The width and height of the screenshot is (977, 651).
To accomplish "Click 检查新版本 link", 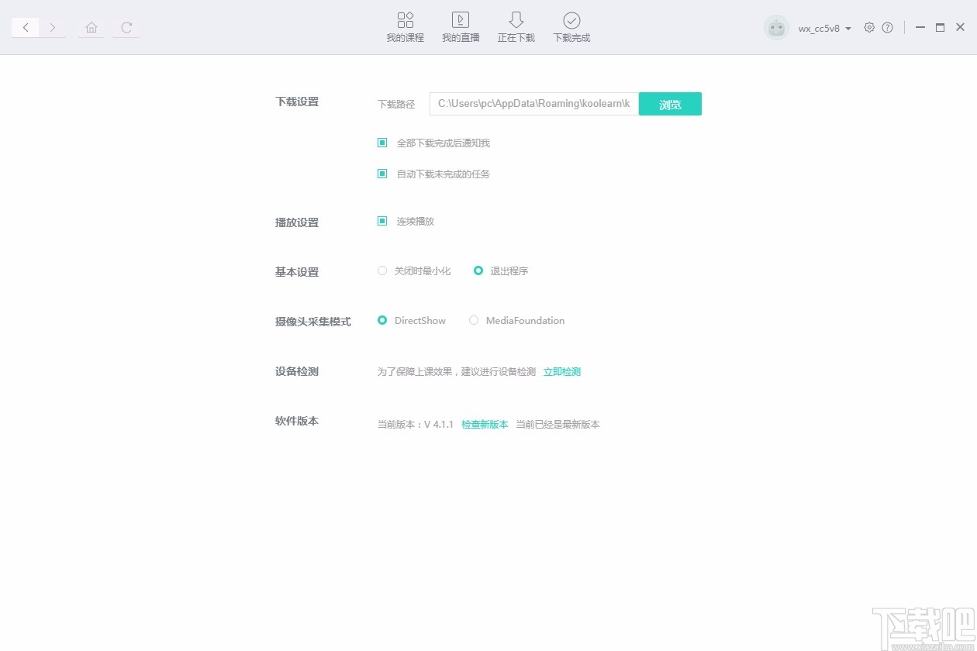I will tap(485, 424).
